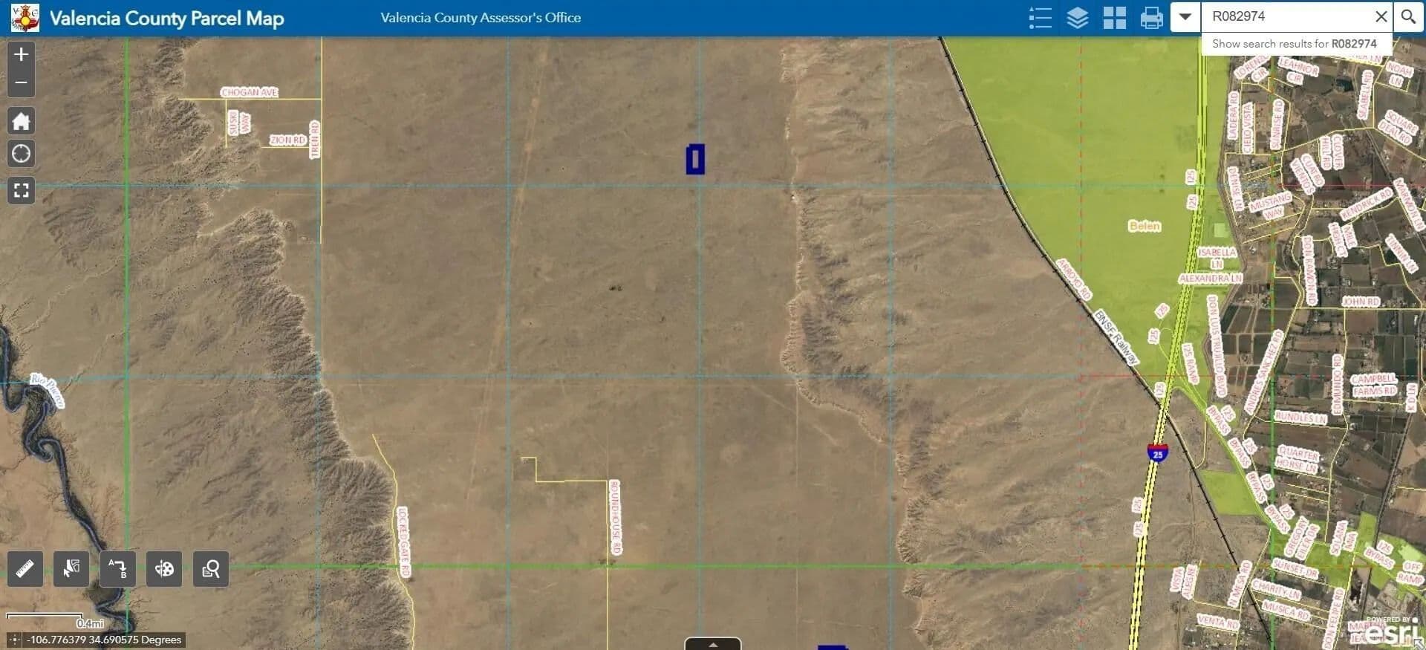Image resolution: width=1426 pixels, height=650 pixels.
Task: Open the parcel Select tool
Action: click(x=71, y=569)
